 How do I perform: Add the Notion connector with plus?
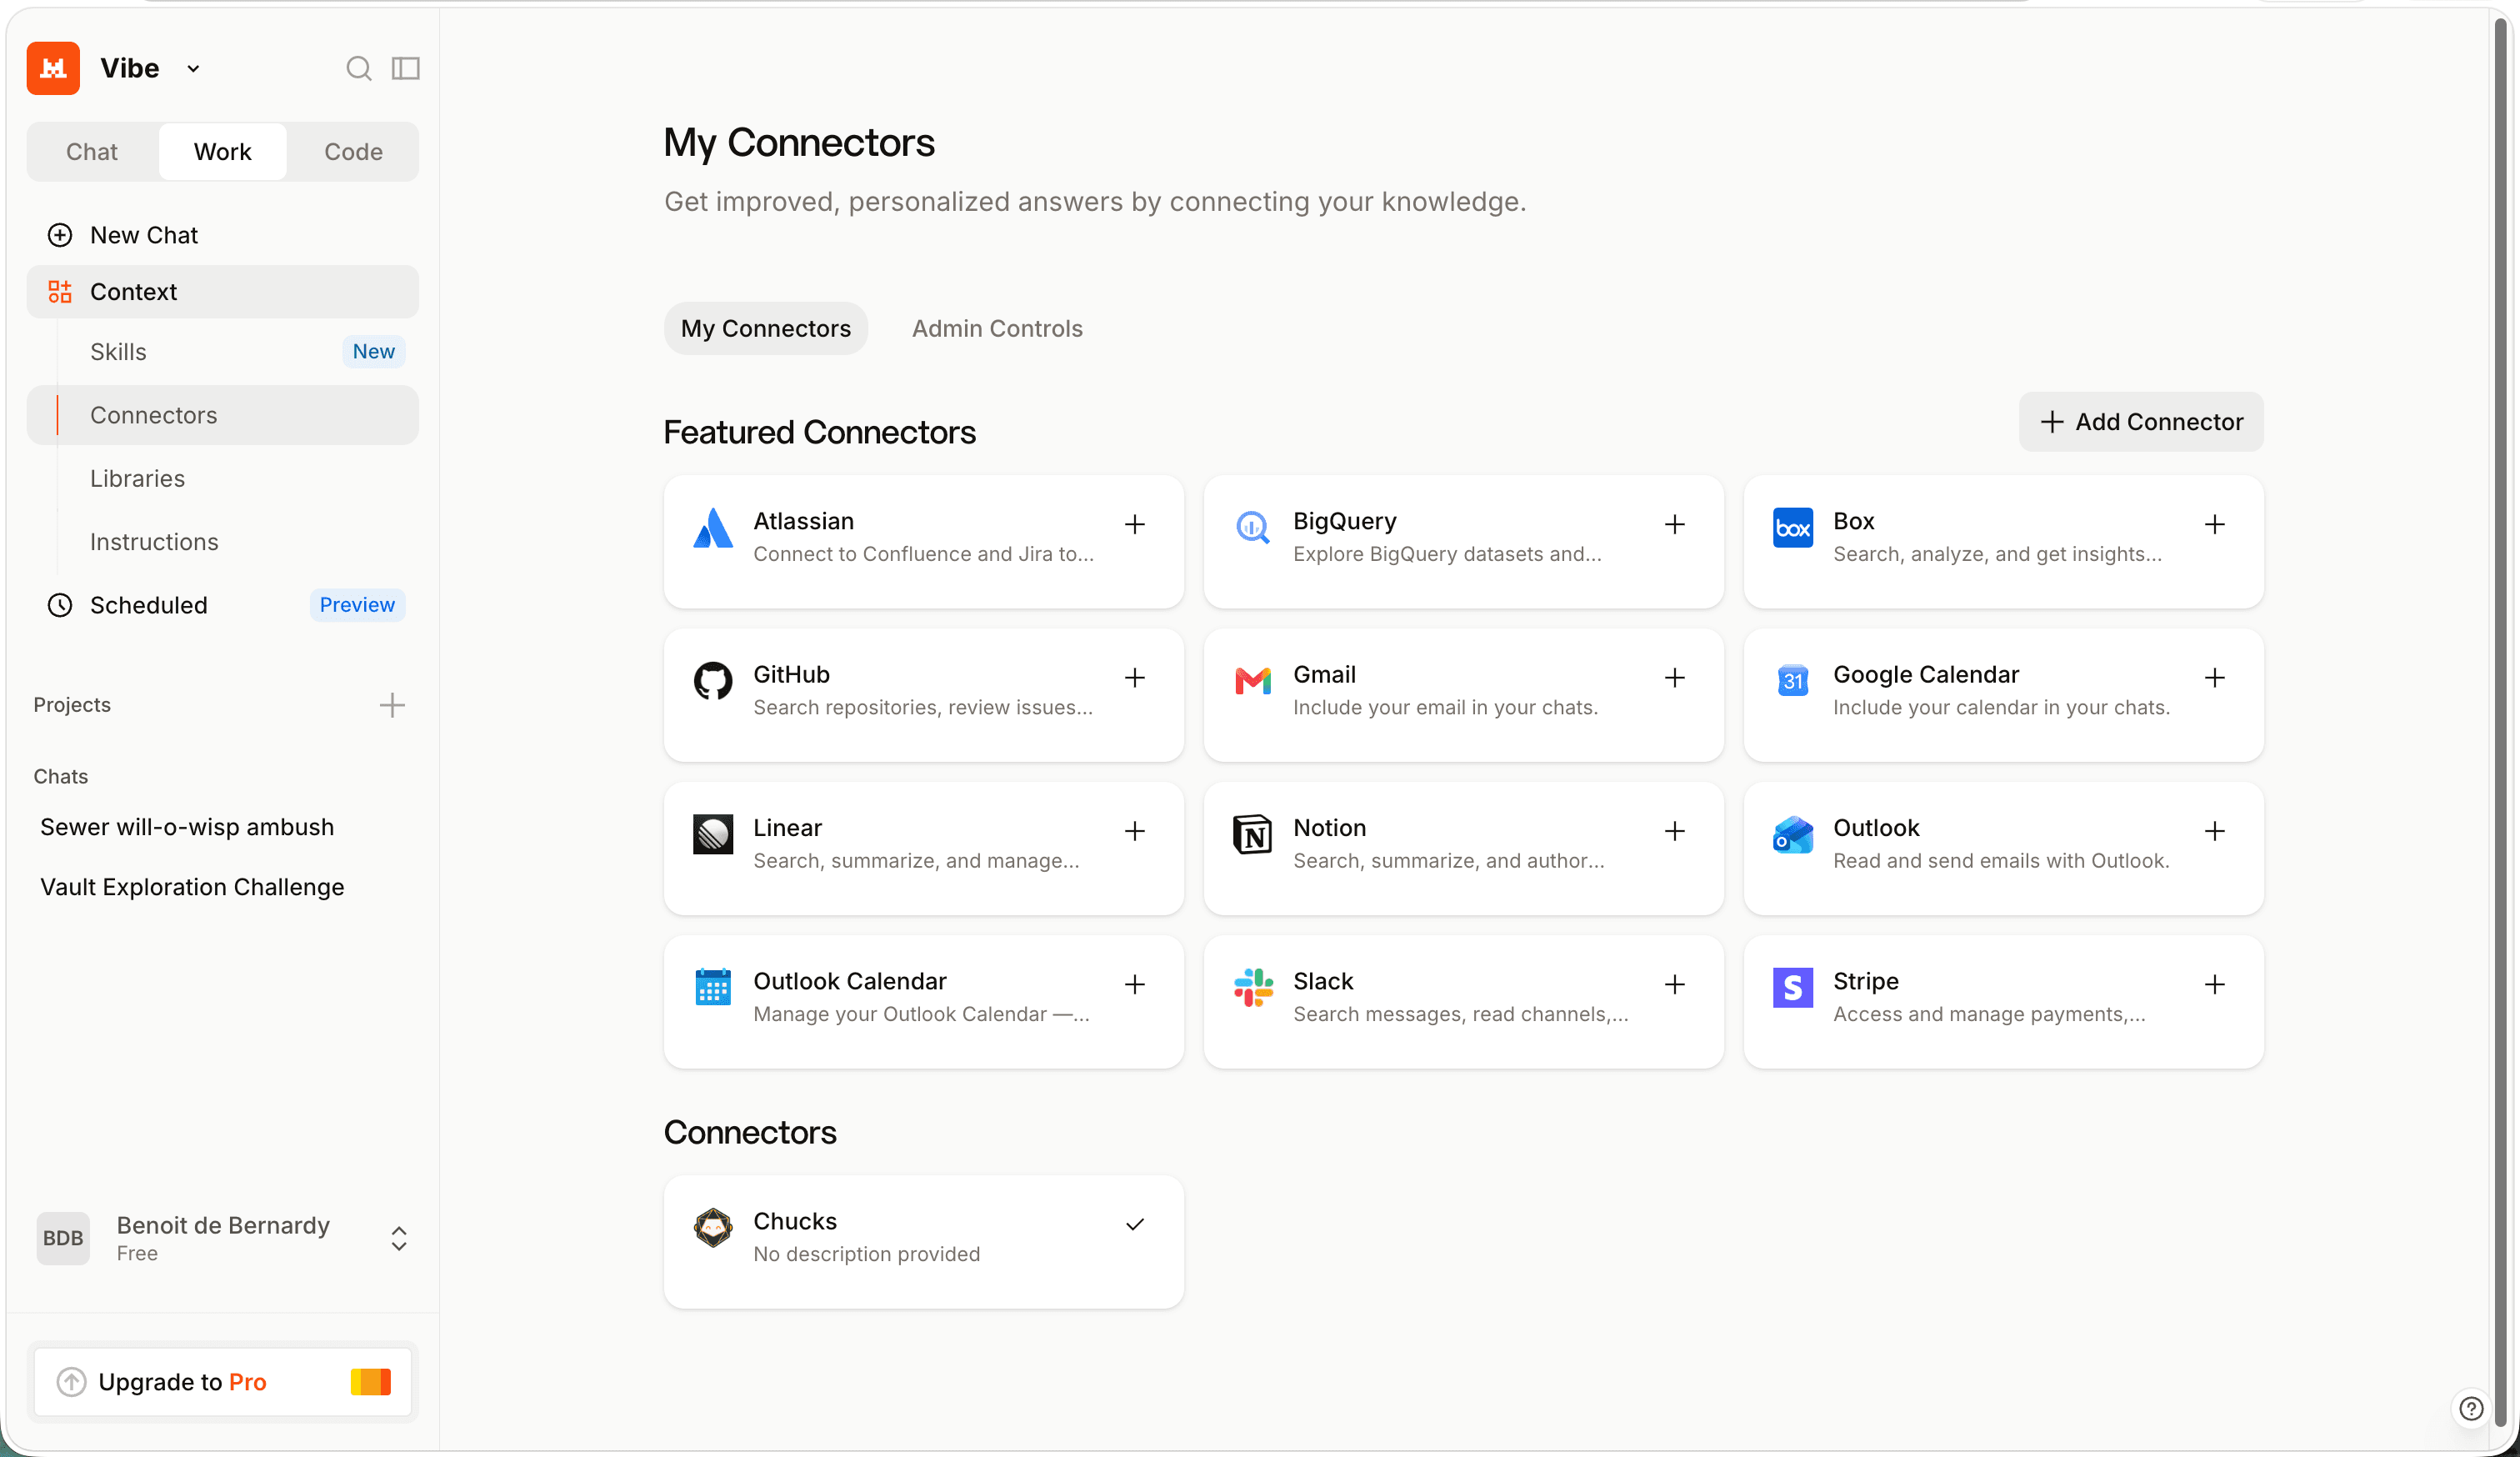pos(1675,831)
